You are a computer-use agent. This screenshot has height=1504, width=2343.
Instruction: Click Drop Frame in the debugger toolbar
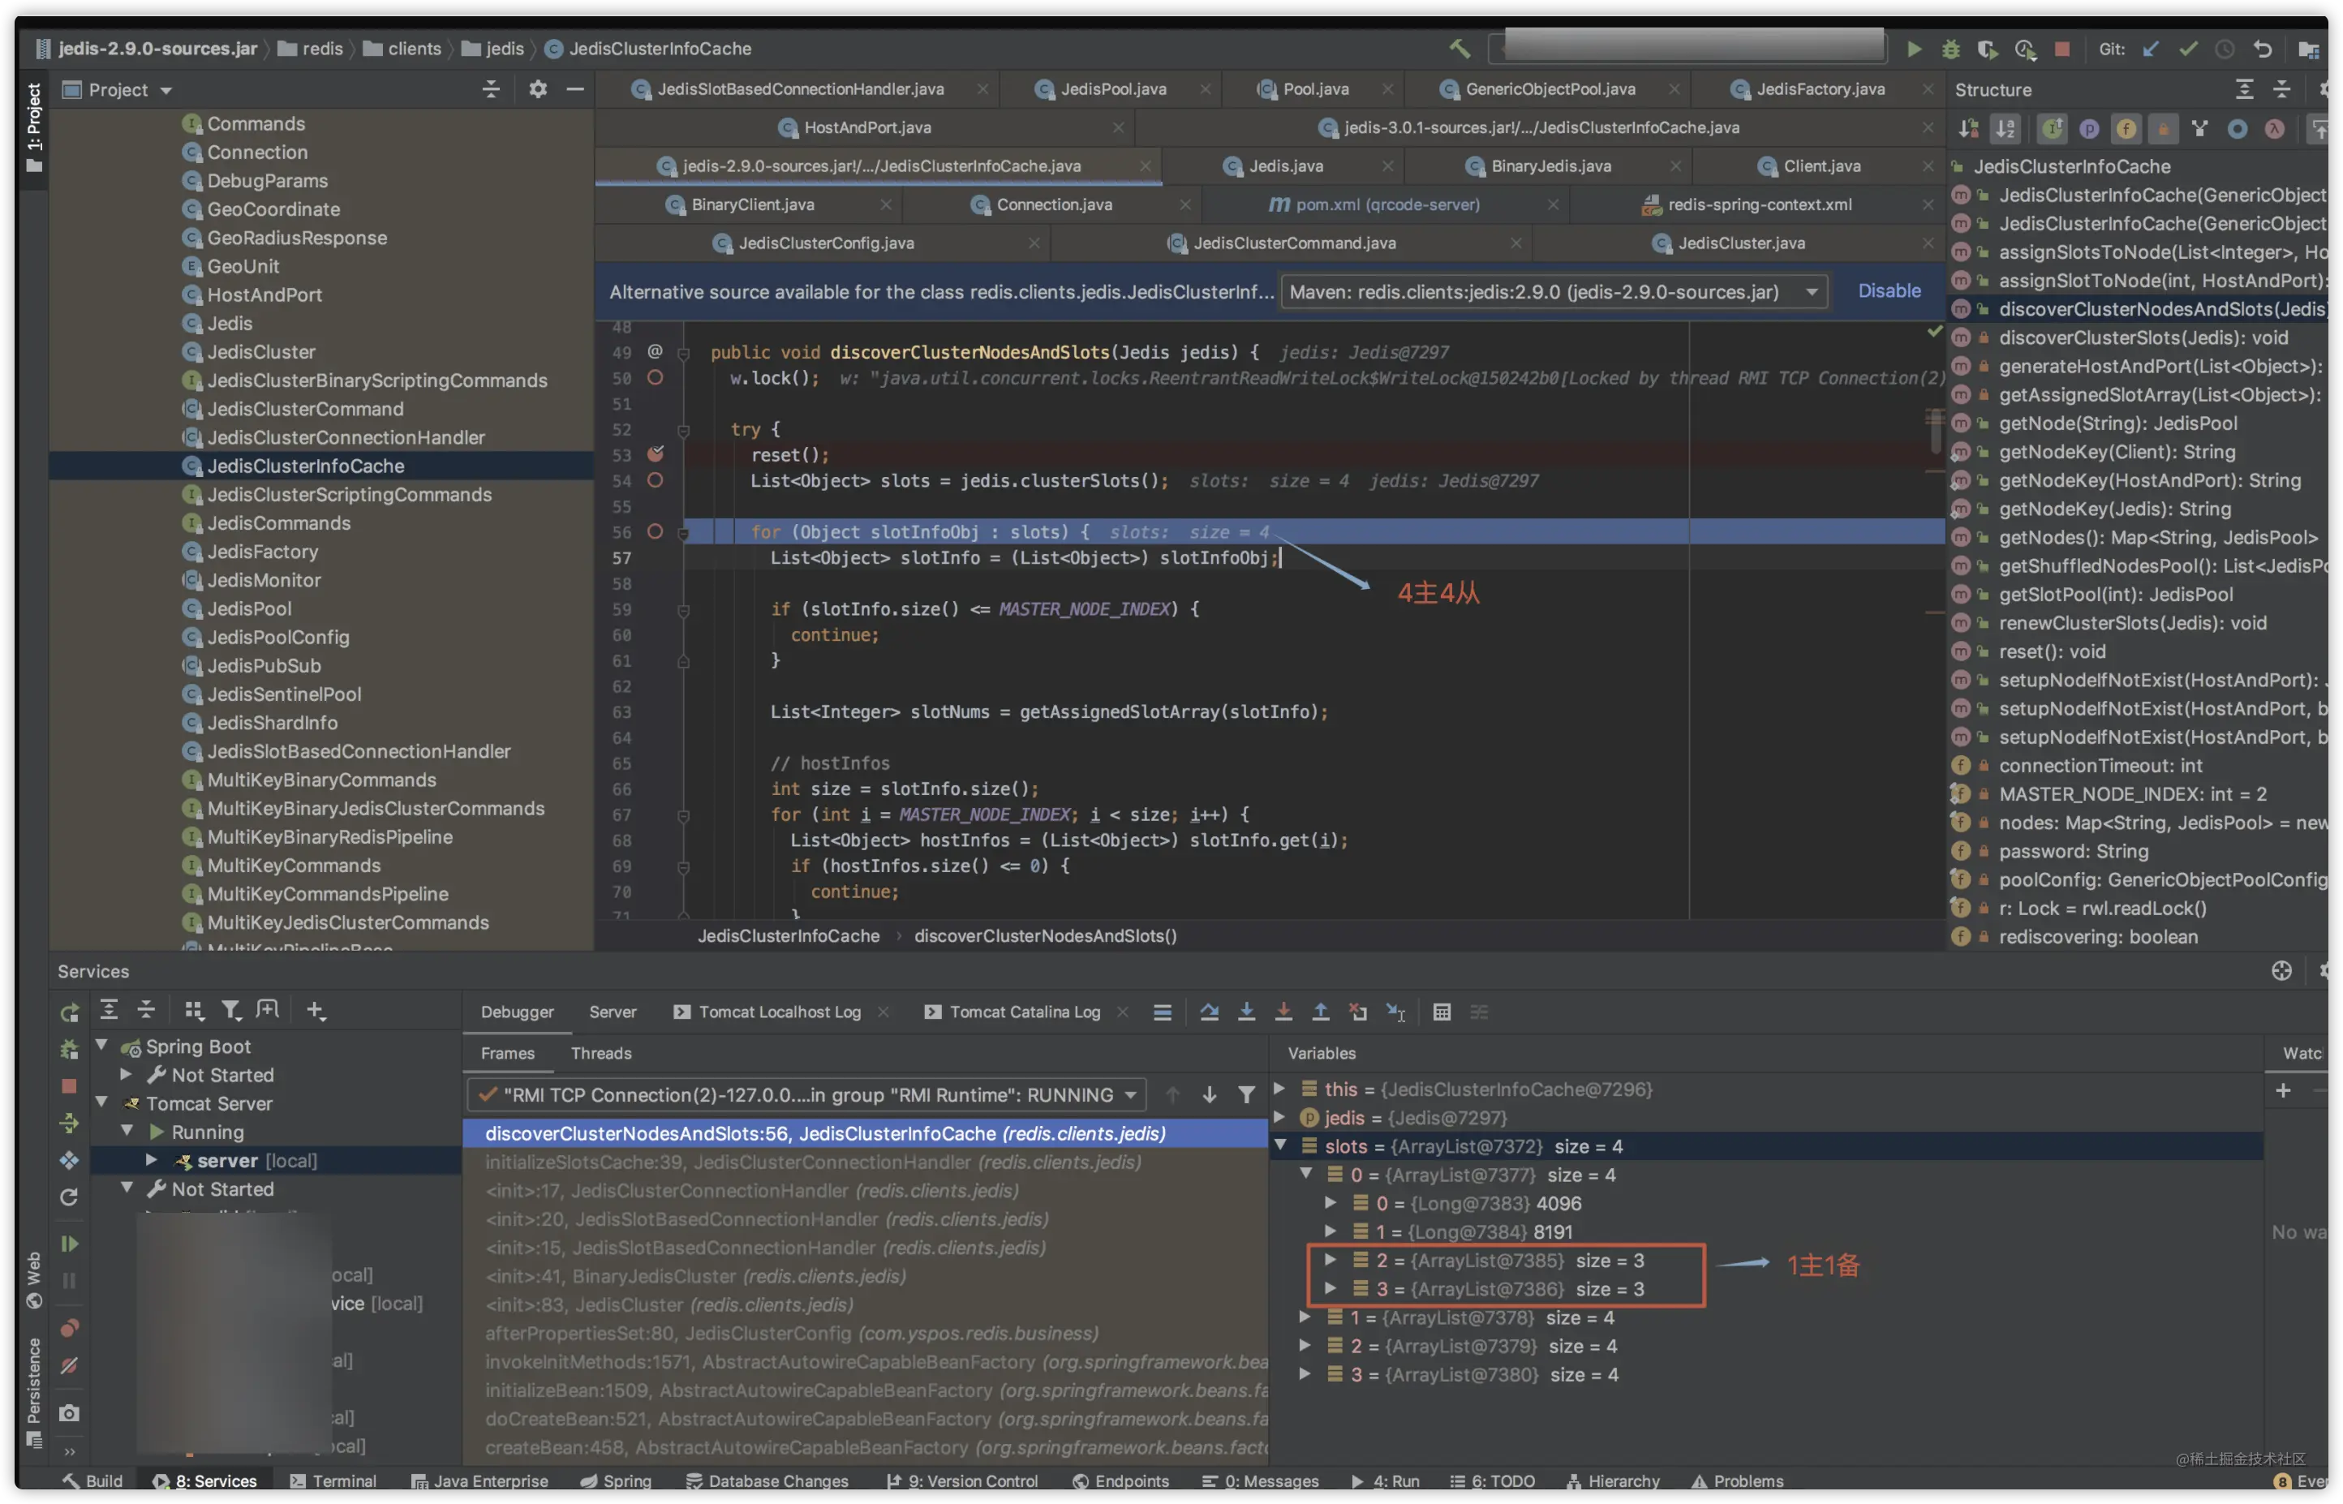1357,1012
